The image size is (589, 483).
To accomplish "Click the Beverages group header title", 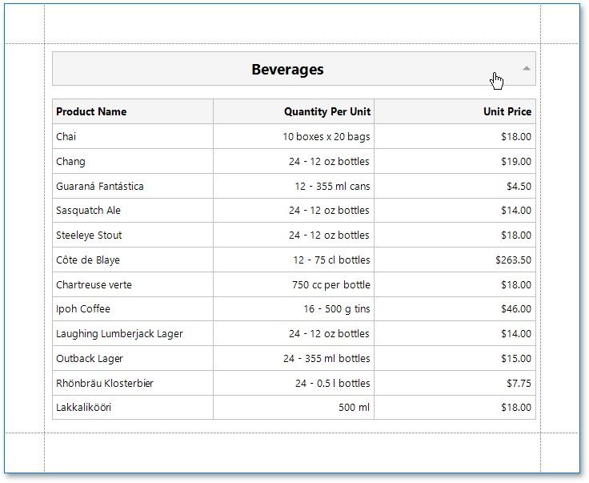I will [287, 70].
